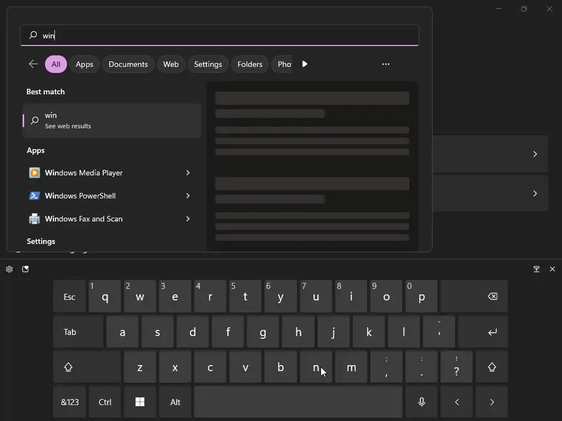Image resolution: width=562 pixels, height=421 pixels.
Task: Click the search text field containing win
Action: (x=220, y=35)
